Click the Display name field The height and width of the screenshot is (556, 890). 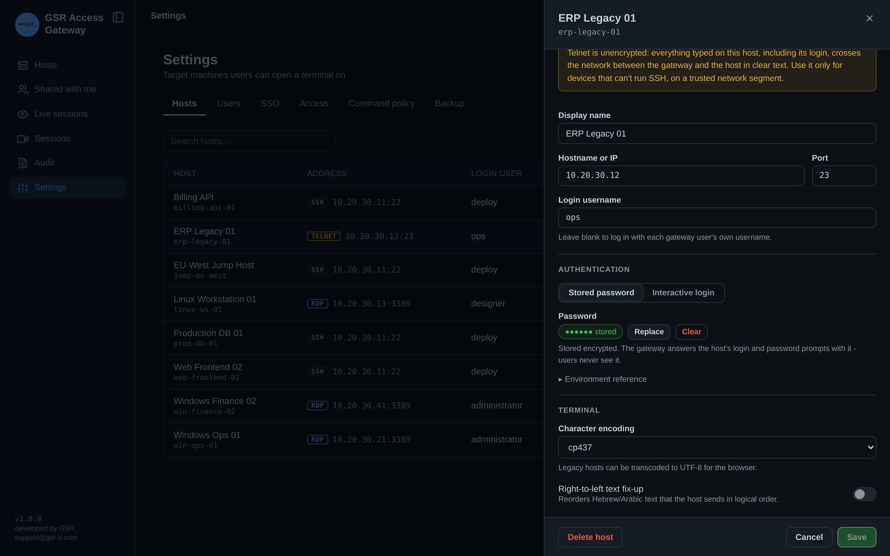pyautogui.click(x=717, y=133)
